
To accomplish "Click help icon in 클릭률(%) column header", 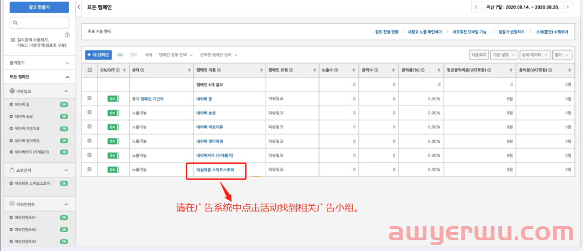I will tap(423, 70).
